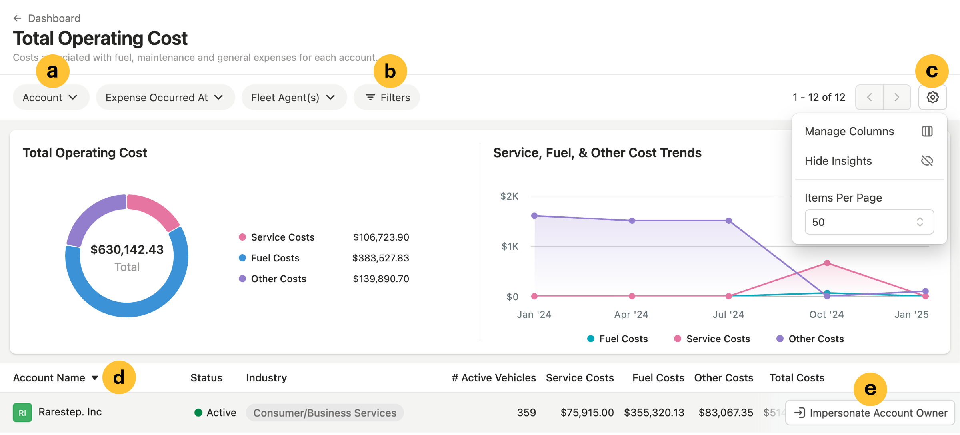The height and width of the screenshot is (435, 960).
Task: Expand the Expense Occurred At dropdown
Action: point(164,97)
